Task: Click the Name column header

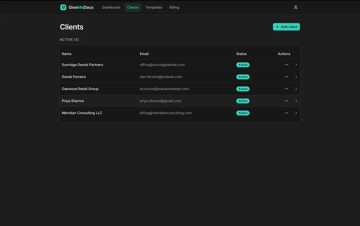Action: pos(67,54)
